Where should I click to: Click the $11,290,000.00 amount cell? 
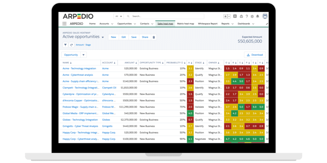tap(128, 107)
